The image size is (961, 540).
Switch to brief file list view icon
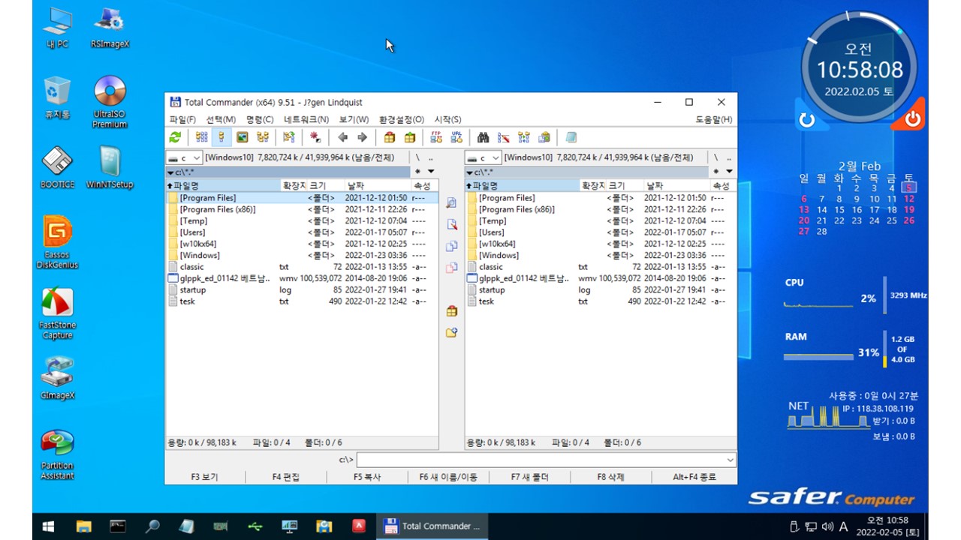click(201, 137)
